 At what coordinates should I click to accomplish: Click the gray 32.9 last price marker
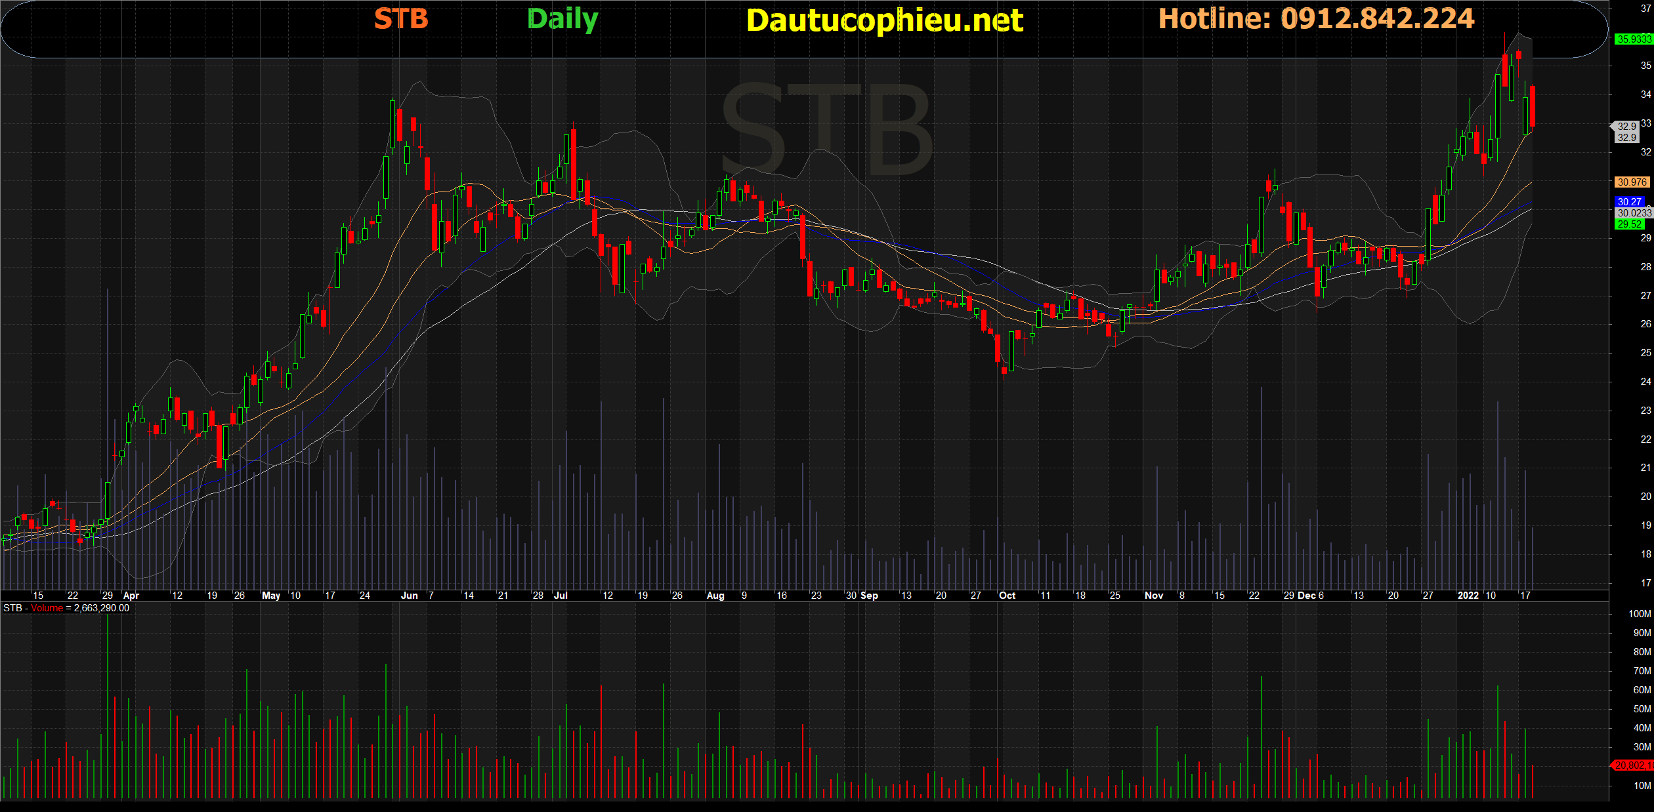(x=1626, y=127)
